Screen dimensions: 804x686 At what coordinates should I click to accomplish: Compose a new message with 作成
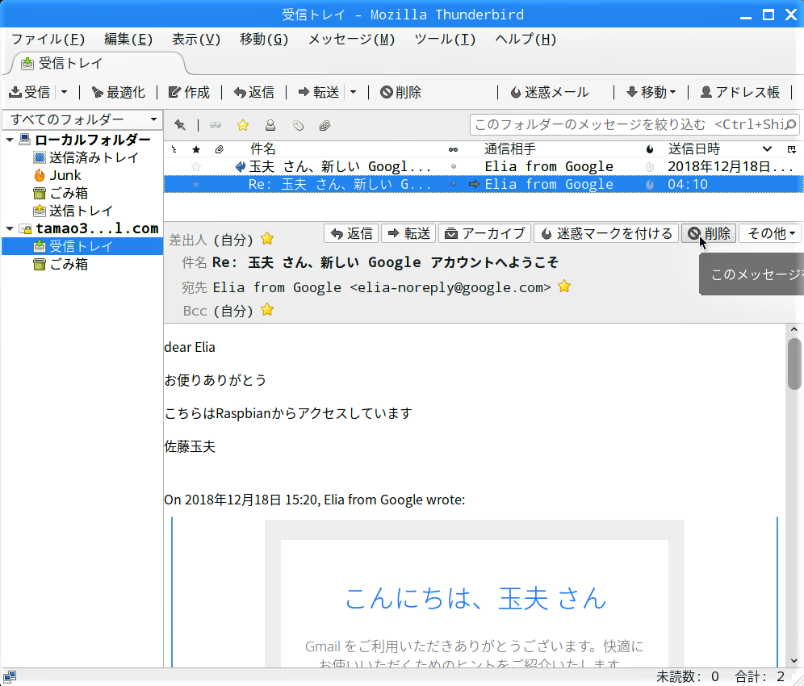(189, 92)
